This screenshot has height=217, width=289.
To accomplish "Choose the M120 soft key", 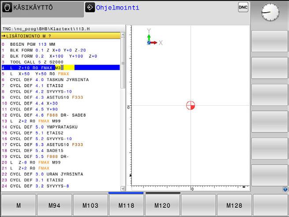I will point(162,205).
